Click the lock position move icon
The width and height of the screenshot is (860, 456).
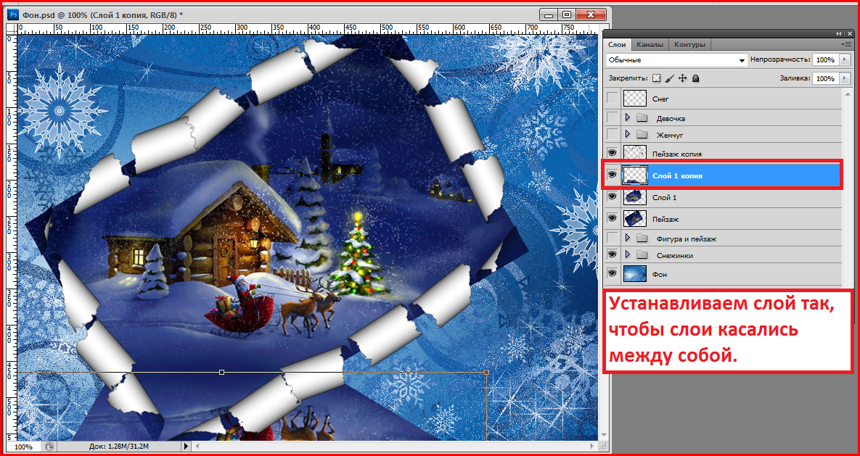pyautogui.click(x=682, y=78)
